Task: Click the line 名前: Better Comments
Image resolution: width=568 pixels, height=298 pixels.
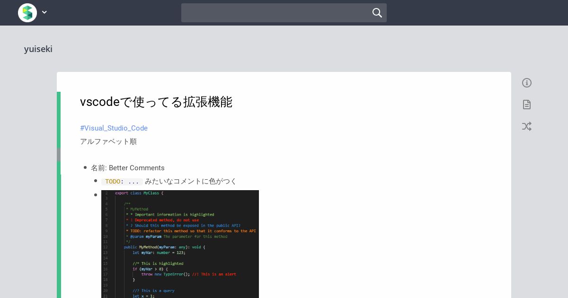Action: [x=128, y=168]
